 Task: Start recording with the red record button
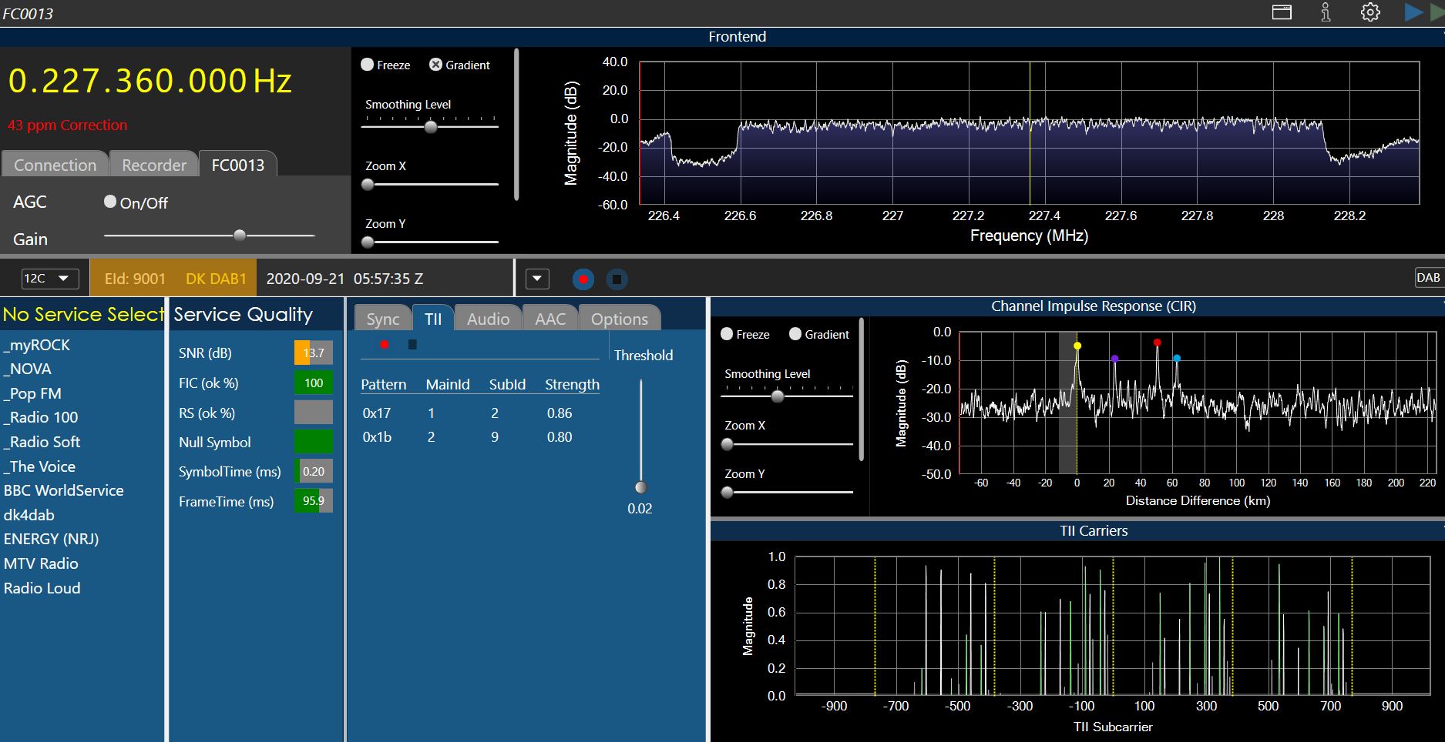click(583, 279)
